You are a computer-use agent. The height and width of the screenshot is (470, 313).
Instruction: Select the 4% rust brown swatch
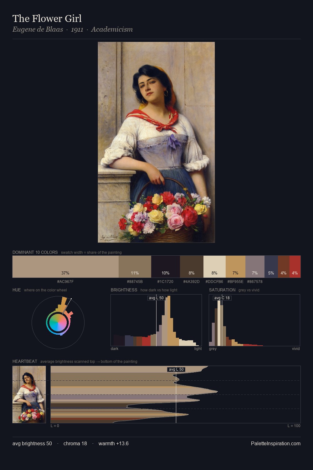click(284, 267)
